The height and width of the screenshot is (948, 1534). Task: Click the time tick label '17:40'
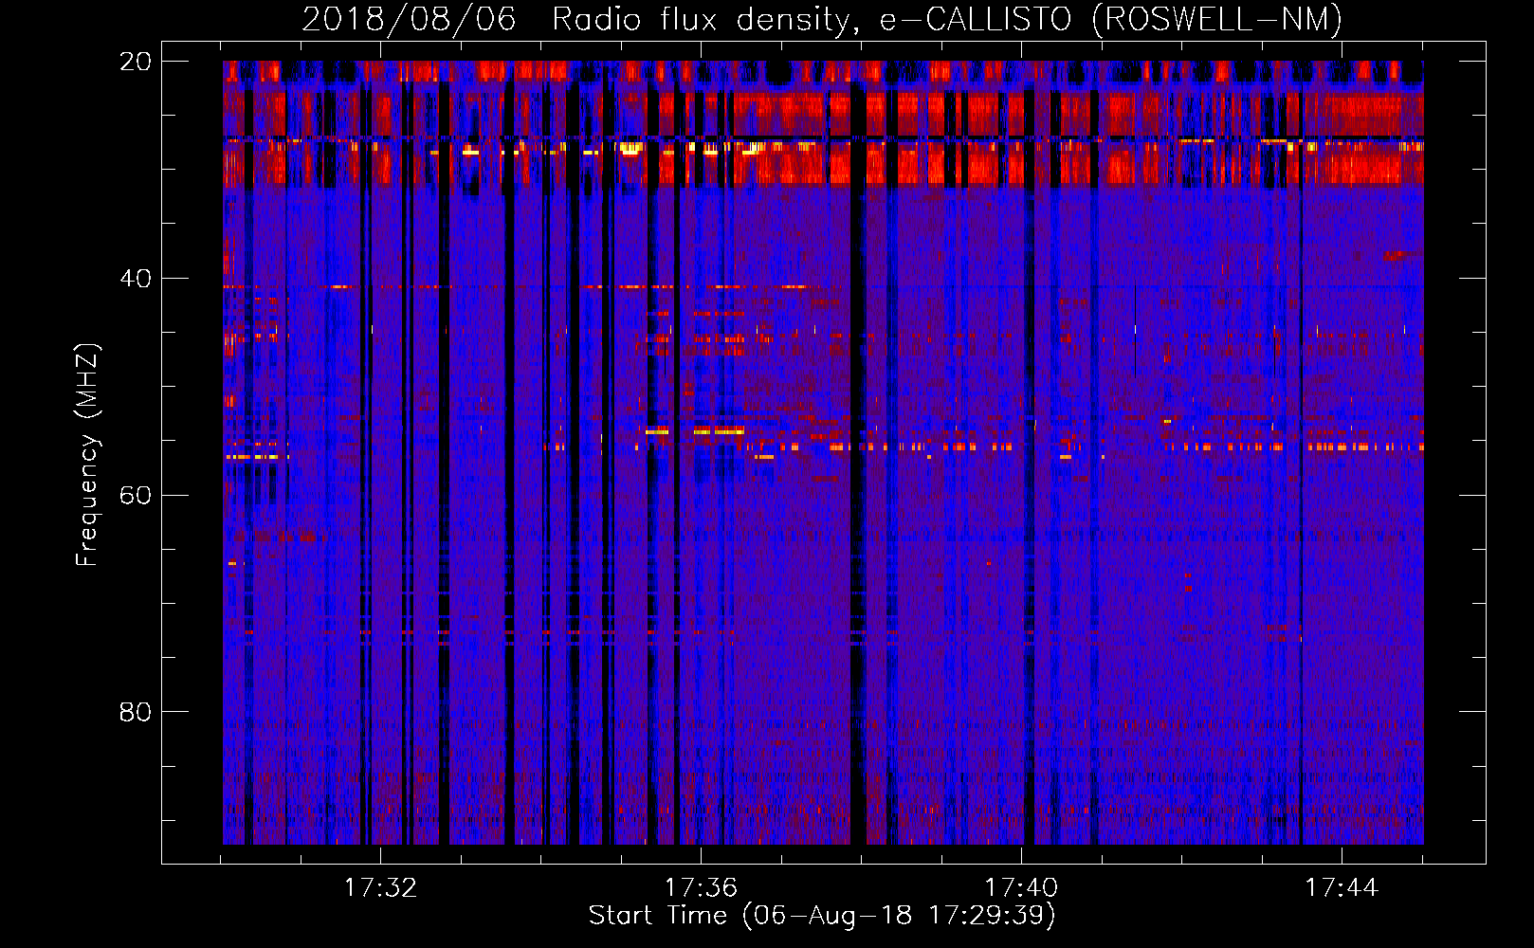pyautogui.click(x=1021, y=887)
